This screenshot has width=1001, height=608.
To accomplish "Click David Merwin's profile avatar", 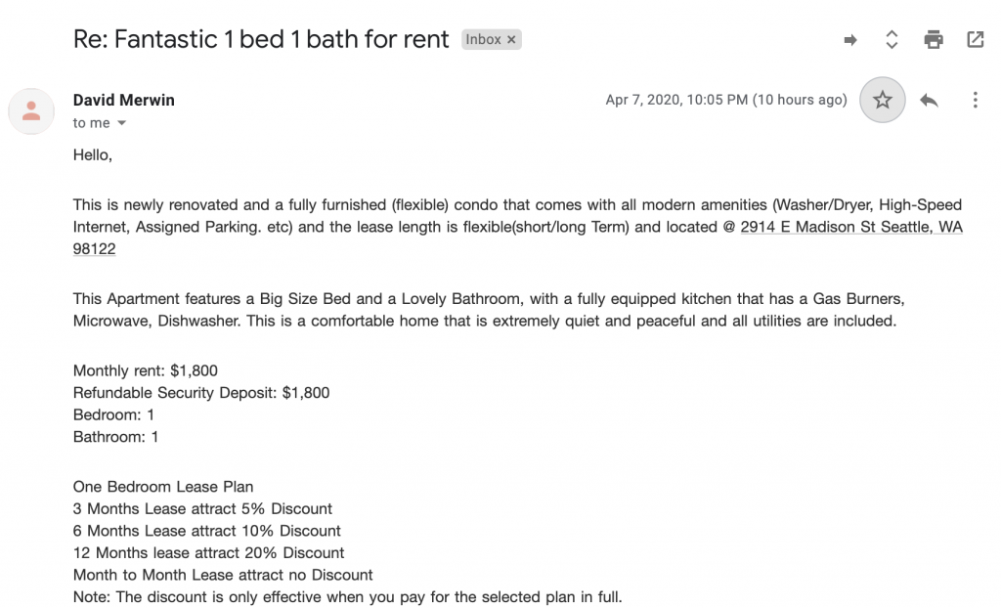I will click(x=31, y=110).
